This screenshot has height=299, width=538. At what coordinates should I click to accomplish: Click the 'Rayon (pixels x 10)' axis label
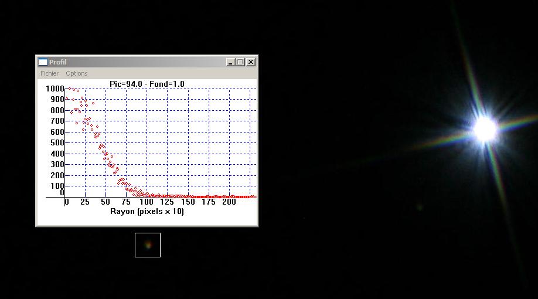[x=147, y=212]
